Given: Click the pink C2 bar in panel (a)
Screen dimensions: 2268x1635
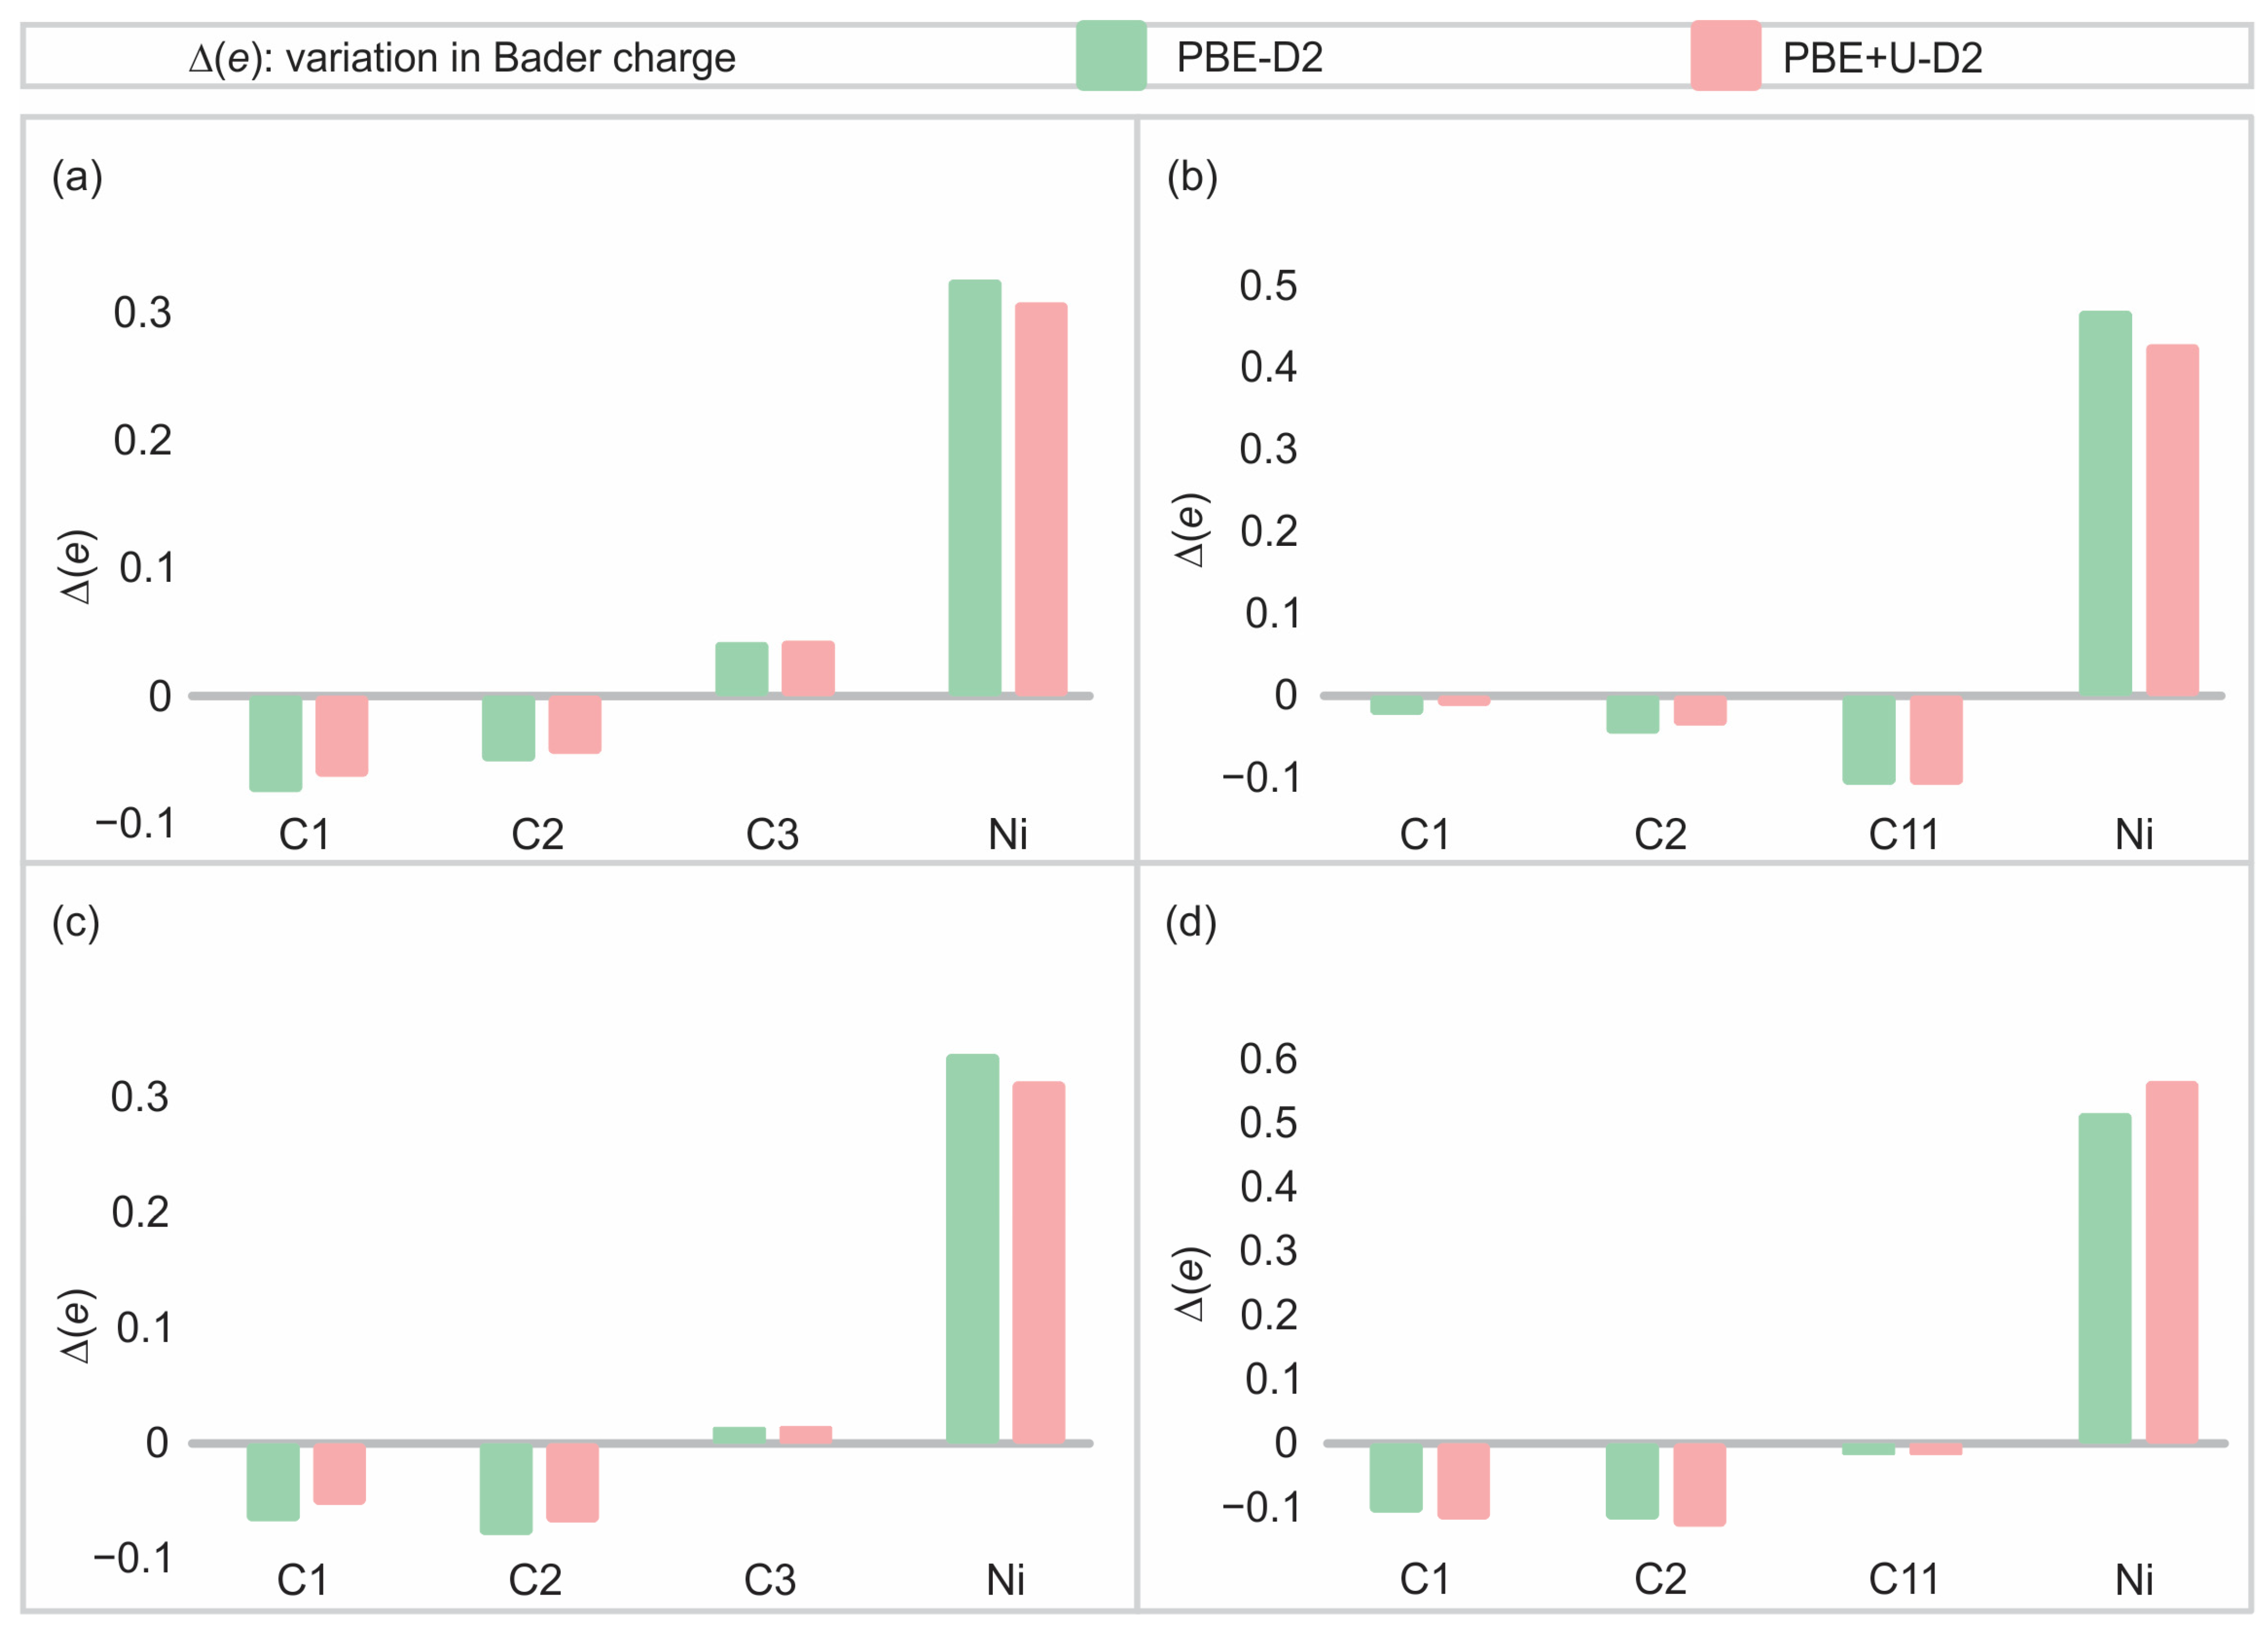Looking at the screenshot, I should point(575,724).
